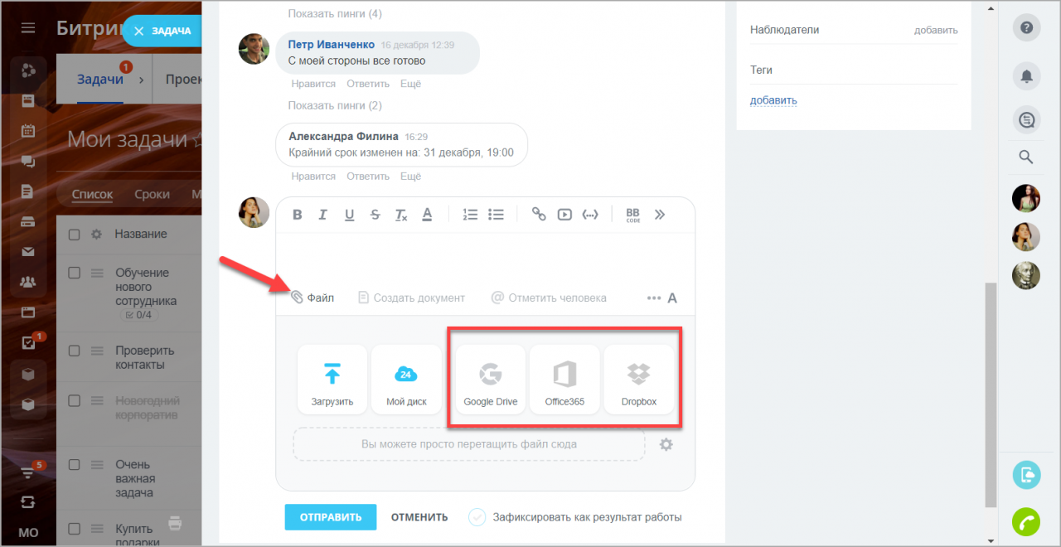Open Ещё menu under Александра Филина's comment
This screenshot has width=1061, height=547.
coord(410,176)
